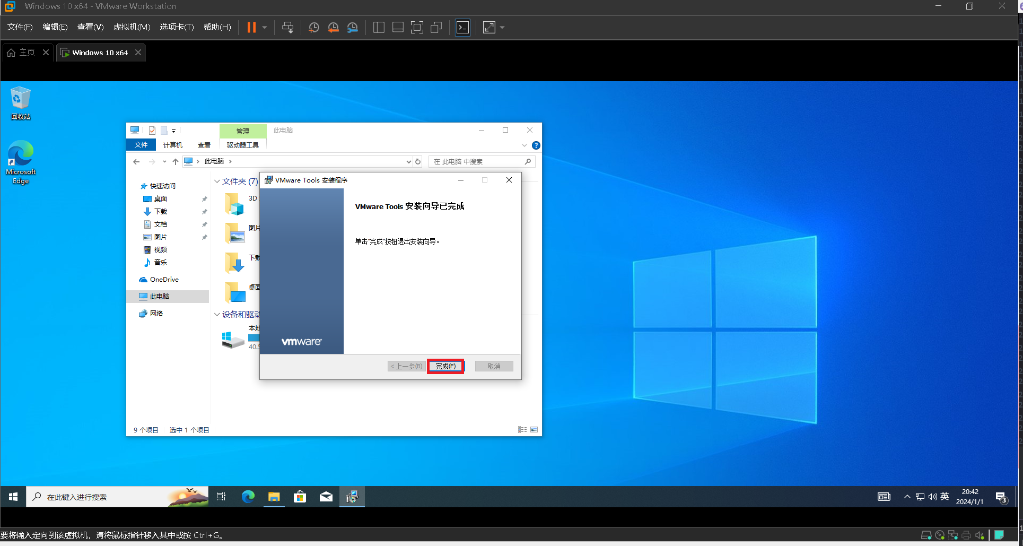This screenshot has width=1023, height=546.
Task: Switch Explorer to details view
Action: point(522,430)
